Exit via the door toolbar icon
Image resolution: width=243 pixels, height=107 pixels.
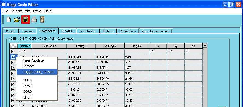[42, 19]
